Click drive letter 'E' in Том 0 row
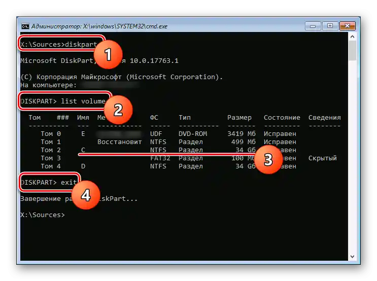377x281 pixels. pyautogui.click(x=83, y=133)
